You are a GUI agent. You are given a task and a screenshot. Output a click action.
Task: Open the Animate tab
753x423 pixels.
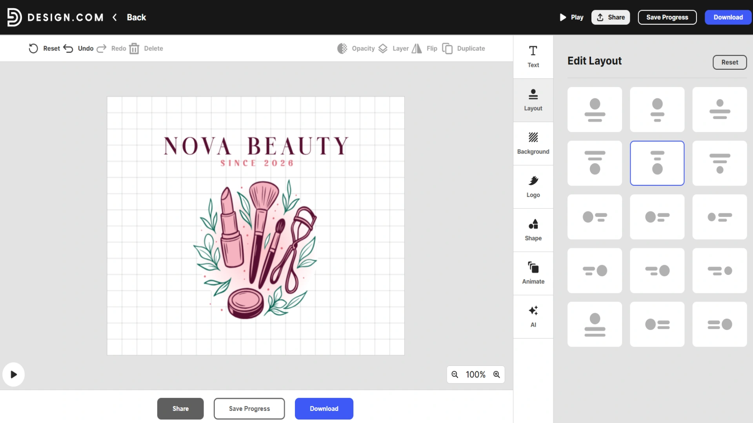click(533, 273)
